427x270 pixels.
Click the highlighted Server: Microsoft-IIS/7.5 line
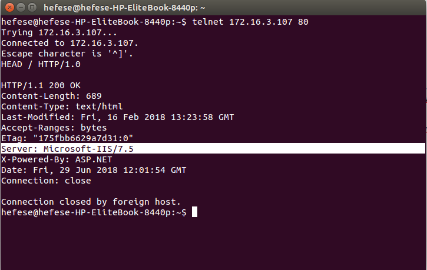click(213, 149)
